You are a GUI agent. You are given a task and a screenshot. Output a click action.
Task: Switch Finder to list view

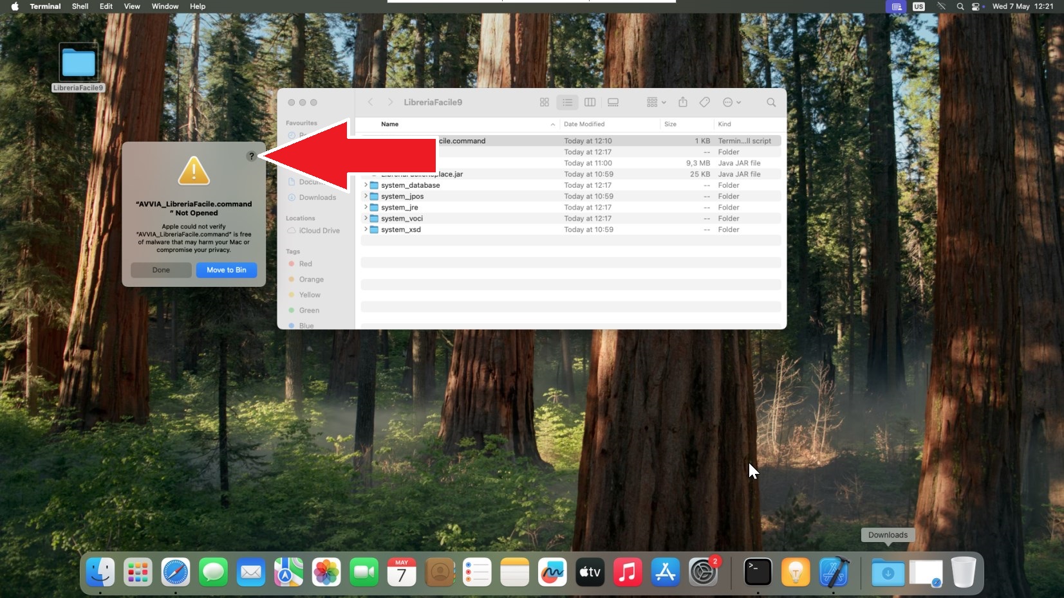567,102
